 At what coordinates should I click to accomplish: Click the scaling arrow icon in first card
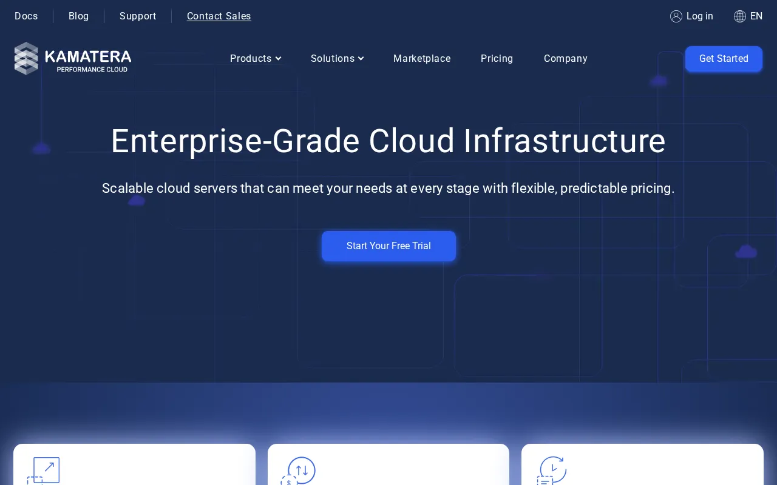coord(44,471)
